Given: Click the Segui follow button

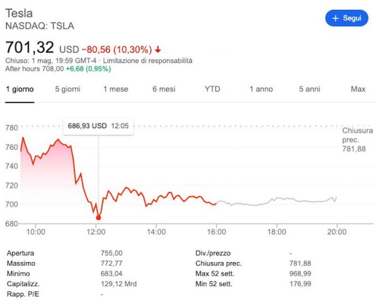Looking at the screenshot, I should 346,18.
